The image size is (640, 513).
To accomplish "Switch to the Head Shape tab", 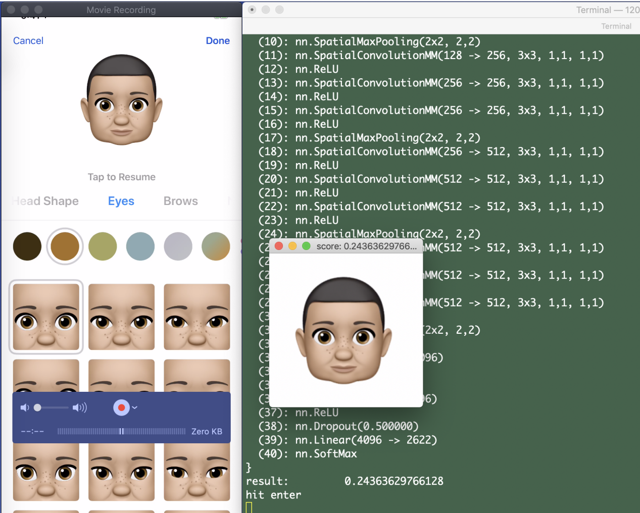I will [45, 201].
